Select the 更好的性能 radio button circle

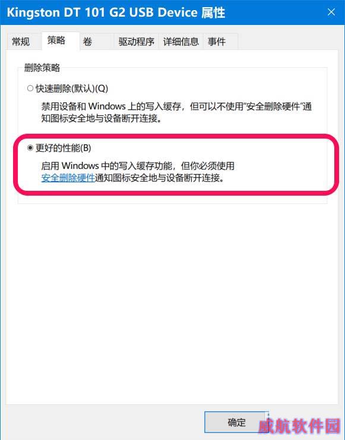click(x=30, y=147)
